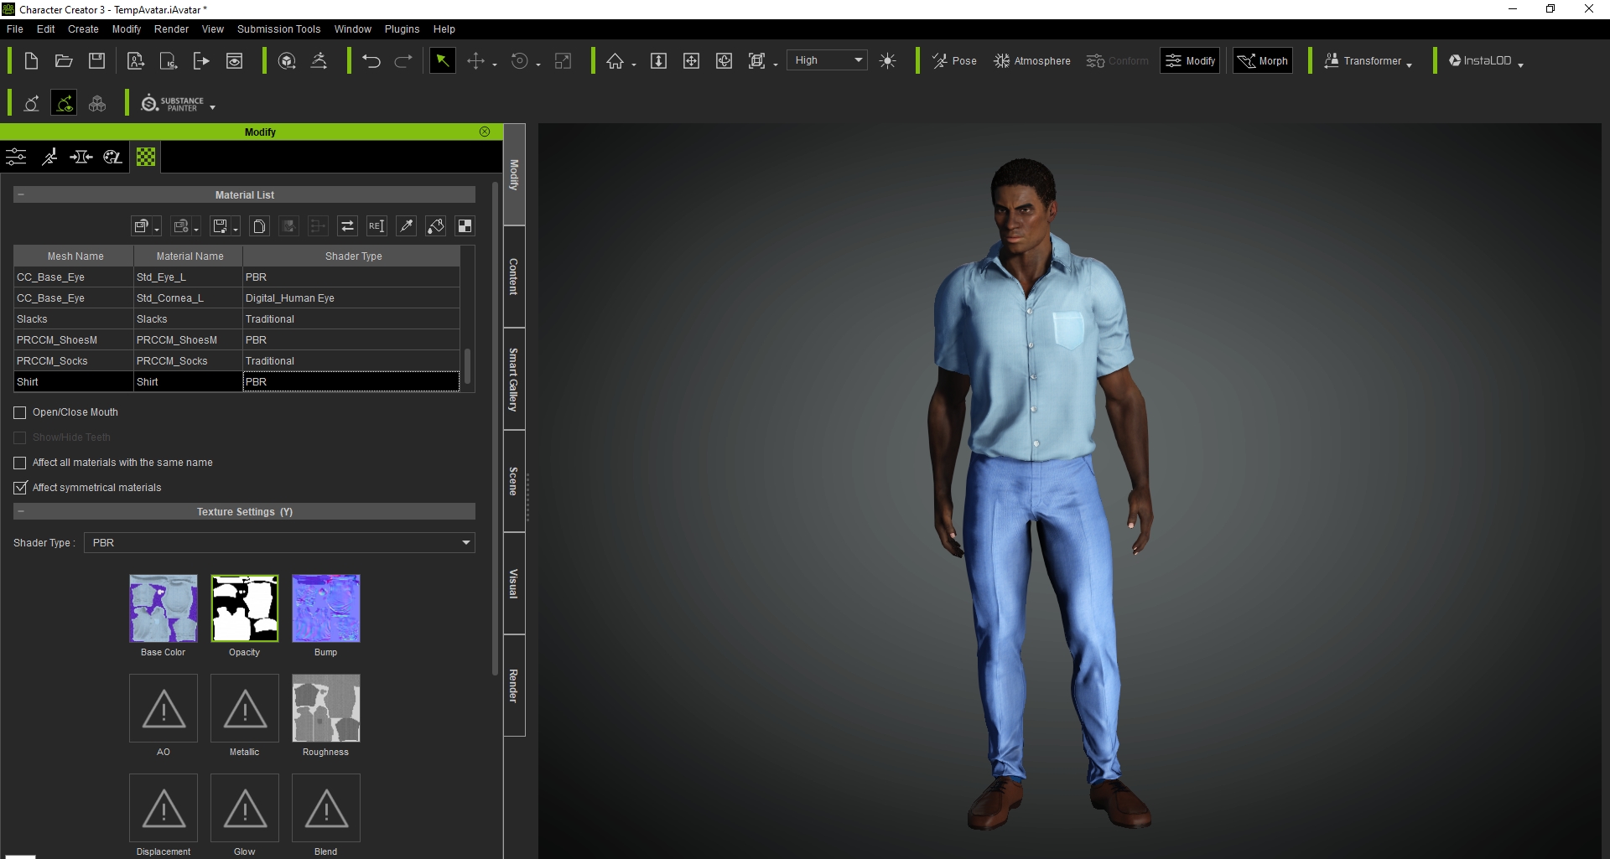The width and height of the screenshot is (1610, 859).
Task: Open the palette texture tab in Modify panel
Action: click(112, 157)
